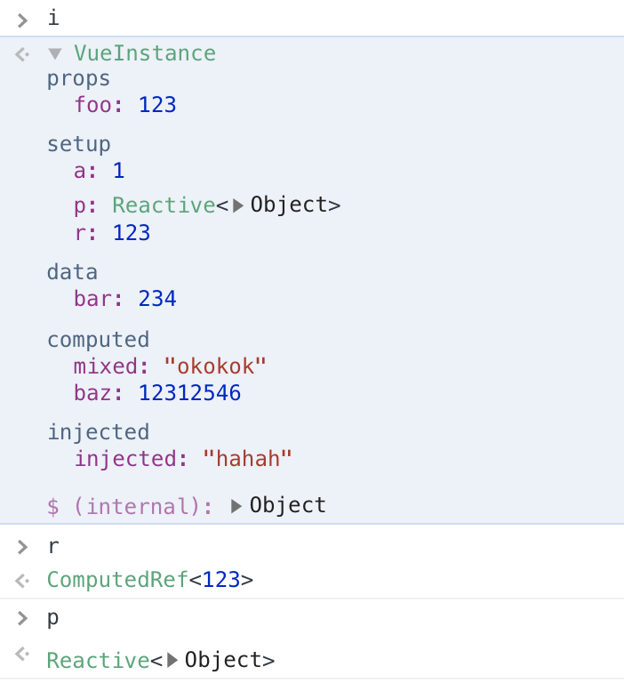This screenshot has width=624, height=683.
Task: Click the foo property value 123
Action: click(x=157, y=105)
